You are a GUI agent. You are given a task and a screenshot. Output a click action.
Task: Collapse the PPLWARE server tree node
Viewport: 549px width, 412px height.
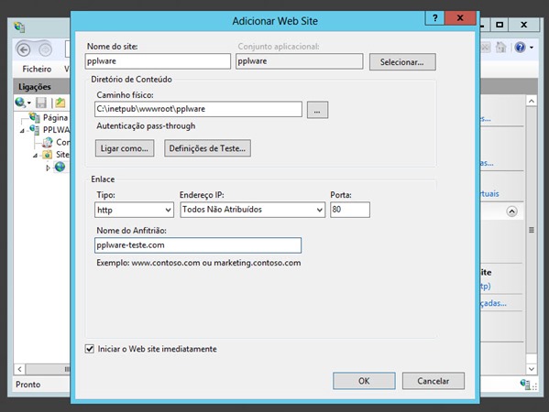(22, 131)
